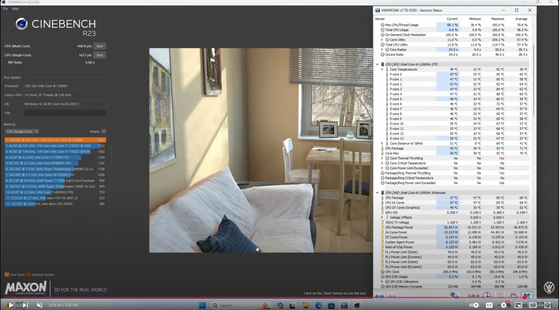Screen dimensions: 559x310
Task: Select the i9-12900H ranking entry
Action: (x=55, y=140)
